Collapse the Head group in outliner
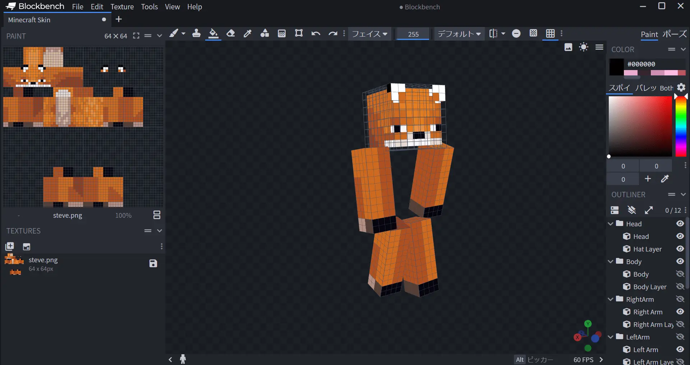 [x=611, y=224]
